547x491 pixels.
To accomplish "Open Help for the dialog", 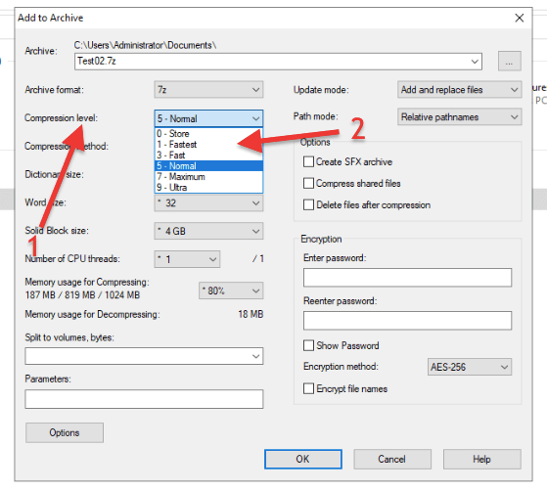I will point(482,459).
